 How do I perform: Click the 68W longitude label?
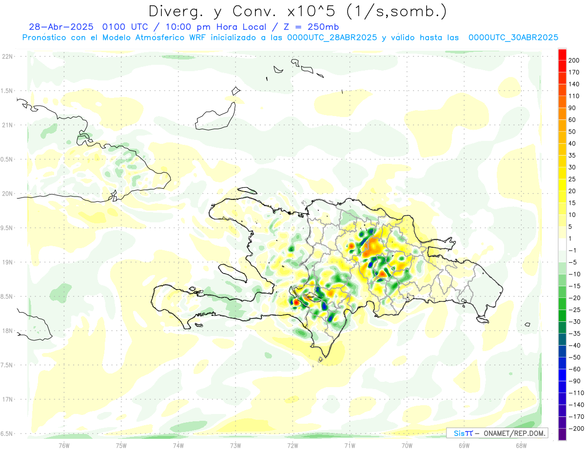(521, 445)
